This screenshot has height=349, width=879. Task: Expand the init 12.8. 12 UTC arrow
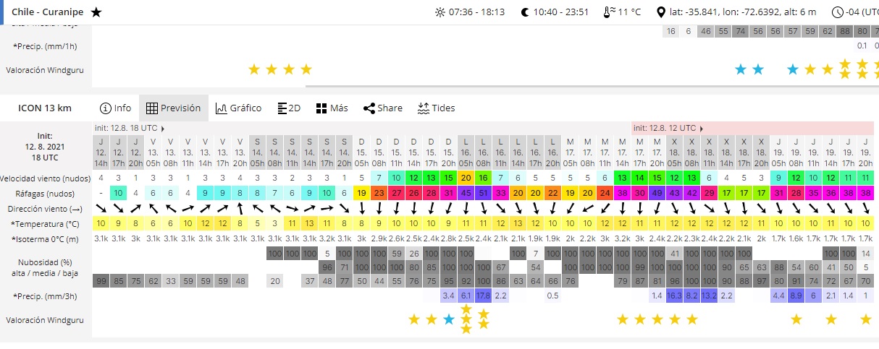(x=699, y=128)
